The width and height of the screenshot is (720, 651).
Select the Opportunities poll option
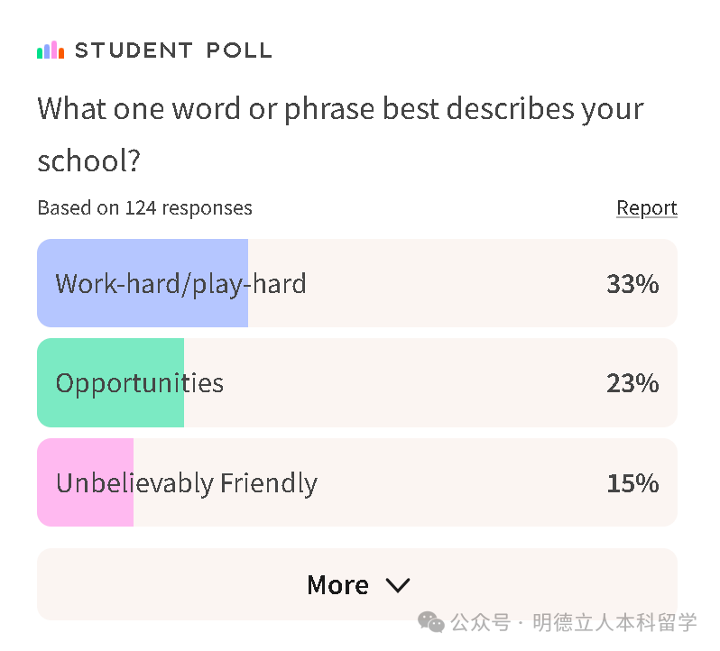357,382
